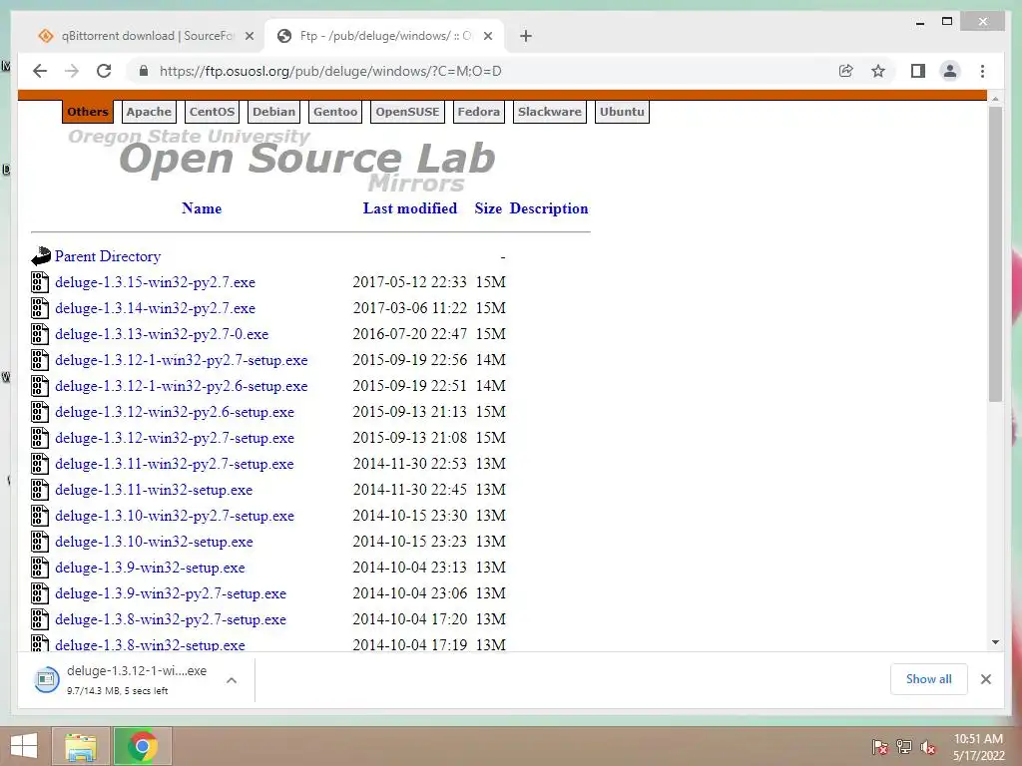
Task: Download deluge-1.3.12-win32-py2.7-setup.exe
Action: pyautogui.click(x=175, y=438)
